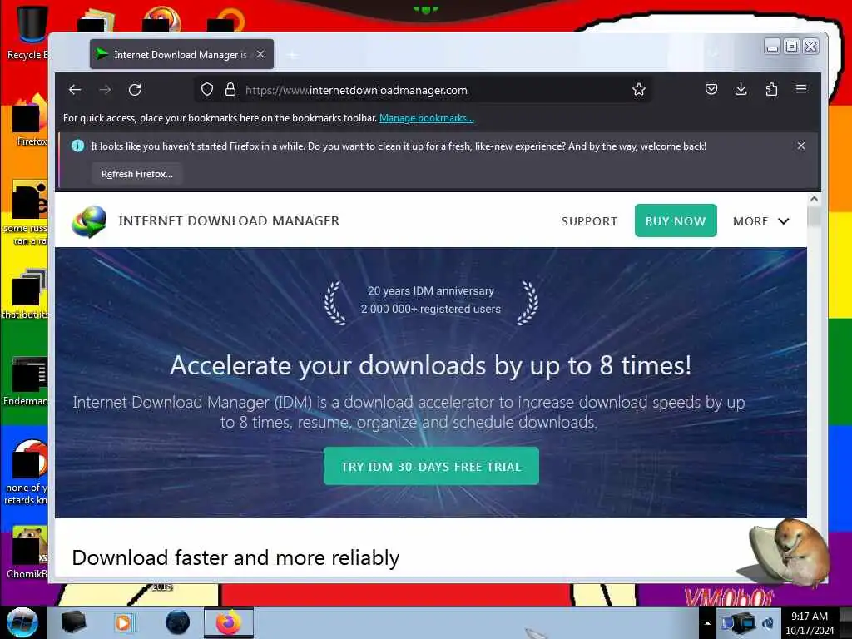Click the '20 years IDM anniversary' text
Viewport: 852px width, 639px height.
click(x=431, y=290)
